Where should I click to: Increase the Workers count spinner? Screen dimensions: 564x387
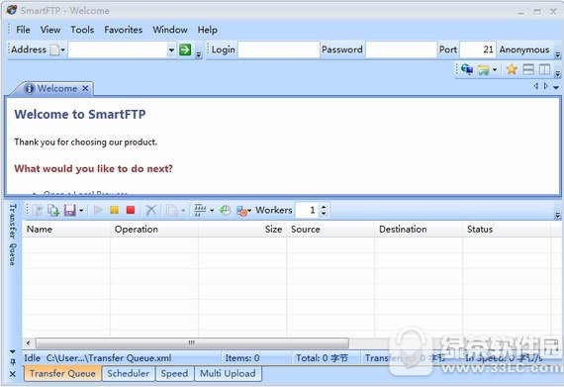click(324, 207)
